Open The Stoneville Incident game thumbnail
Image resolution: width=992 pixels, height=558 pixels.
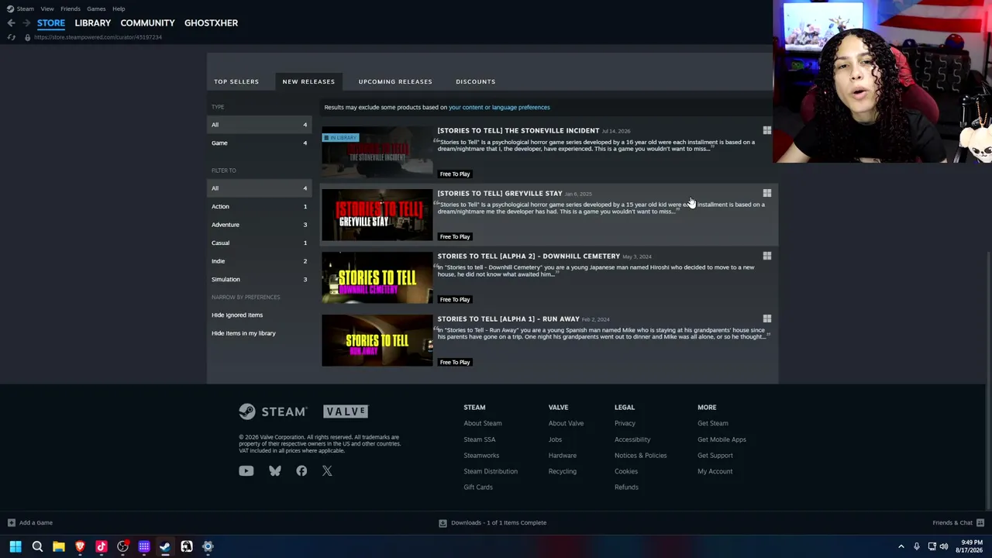click(377, 152)
